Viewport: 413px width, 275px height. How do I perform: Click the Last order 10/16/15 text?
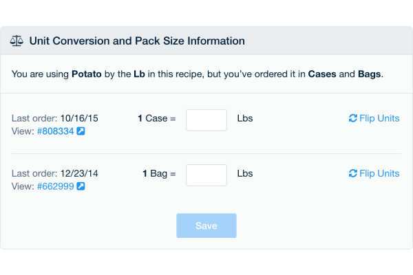pyautogui.click(x=45, y=118)
